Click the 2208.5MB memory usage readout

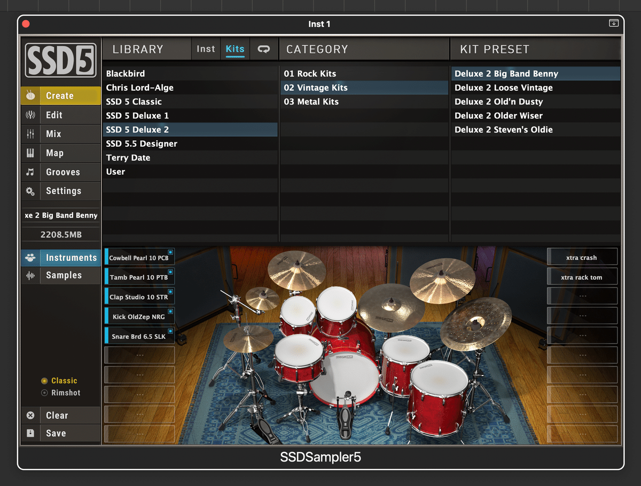click(x=61, y=234)
